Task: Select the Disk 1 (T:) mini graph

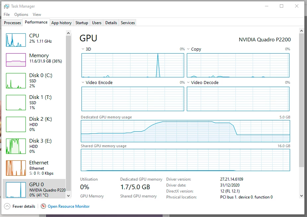Action: 16,103
